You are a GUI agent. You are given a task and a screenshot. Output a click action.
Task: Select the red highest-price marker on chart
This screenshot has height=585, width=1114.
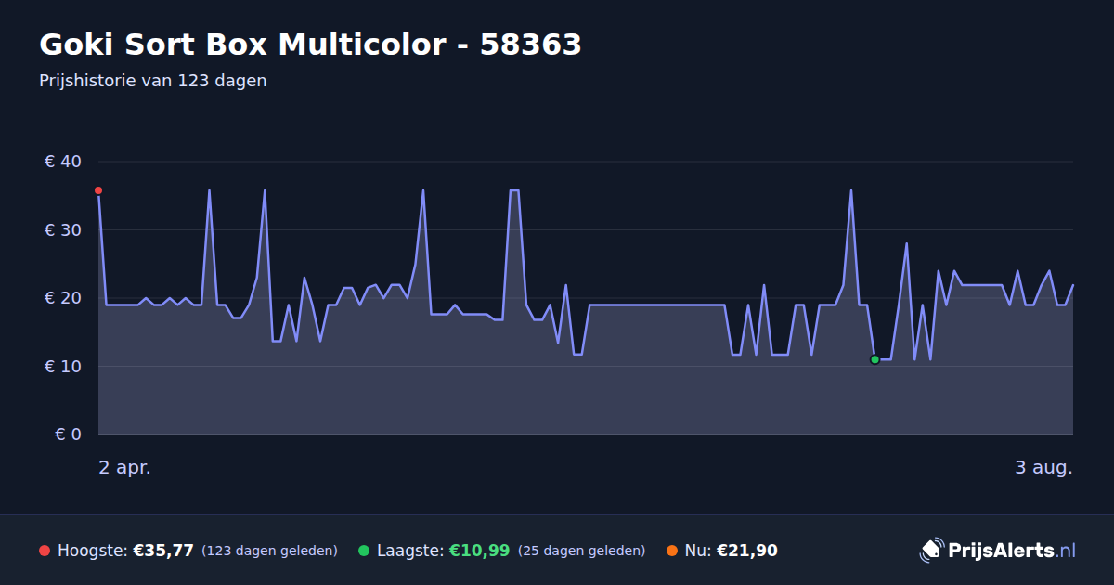tap(98, 190)
